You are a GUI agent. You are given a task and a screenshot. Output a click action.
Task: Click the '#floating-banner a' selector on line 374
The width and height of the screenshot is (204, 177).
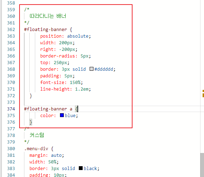pyautogui.click(x=48, y=109)
